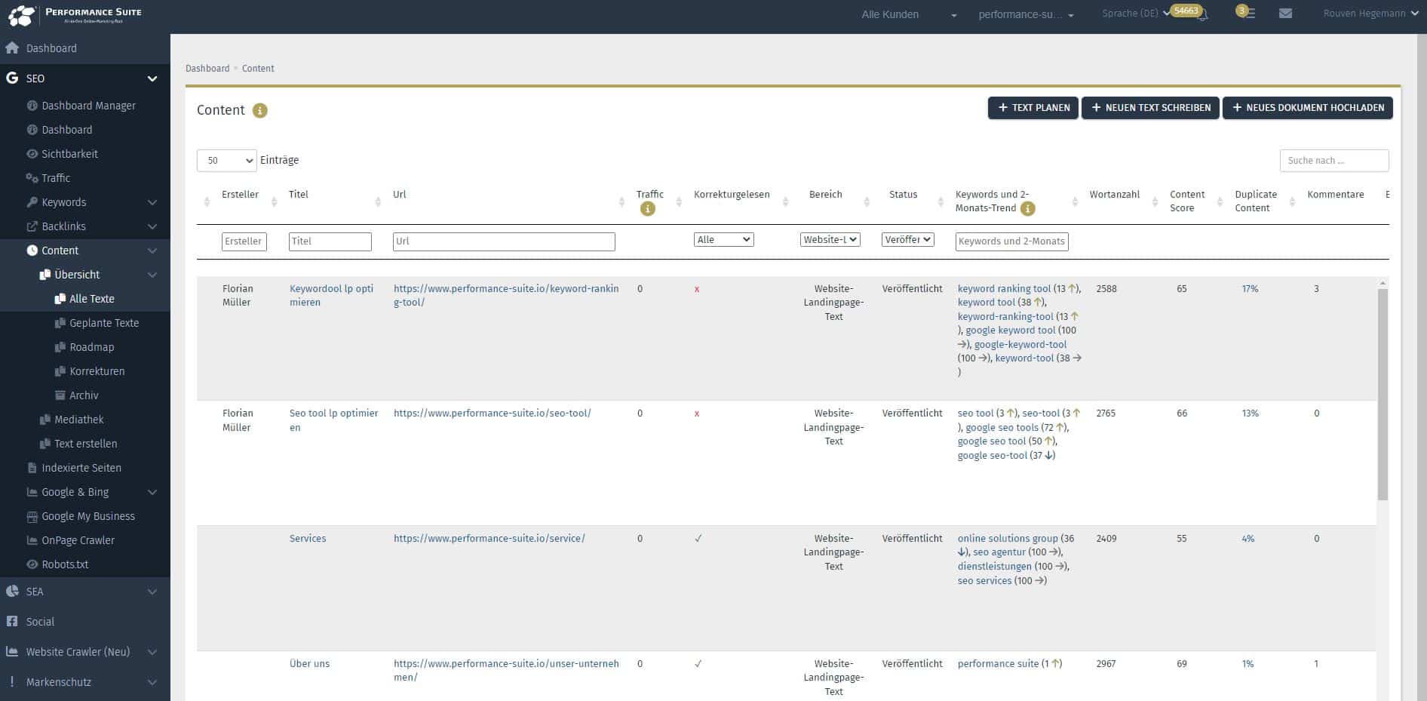
Task: Open the performance-su... project dropdown
Action: tap(1026, 14)
